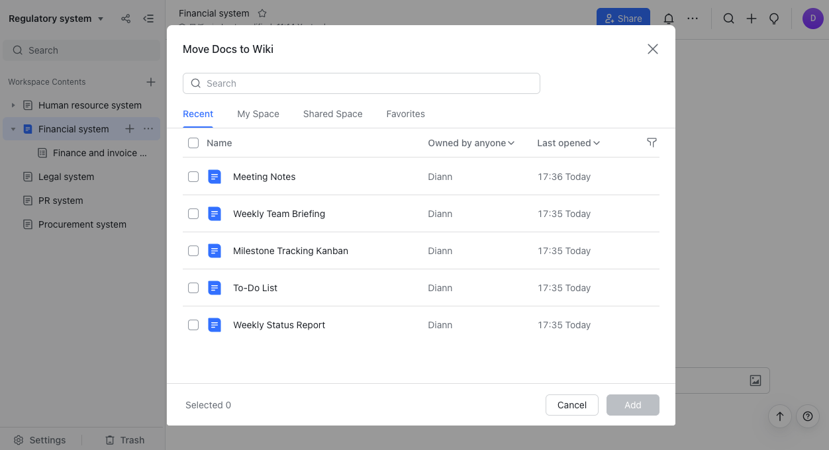
Task: Expand the Human resource system tree item
Action: [13, 105]
